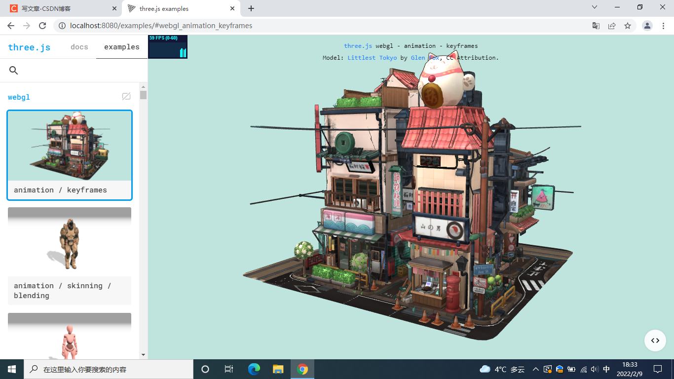Open the Littlest Tokyo model link
The height and width of the screenshot is (379, 674).
tap(372, 58)
